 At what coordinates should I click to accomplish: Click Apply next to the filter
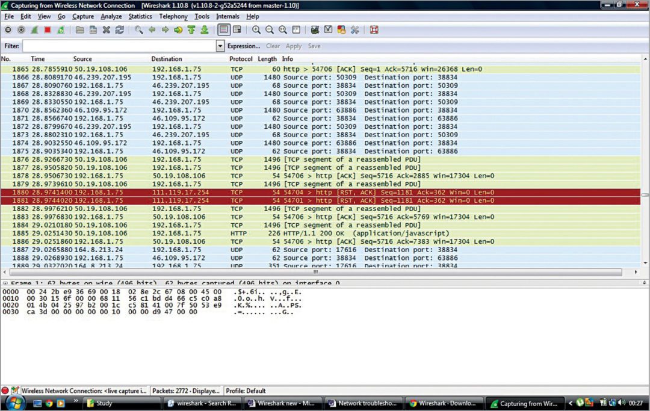click(294, 46)
